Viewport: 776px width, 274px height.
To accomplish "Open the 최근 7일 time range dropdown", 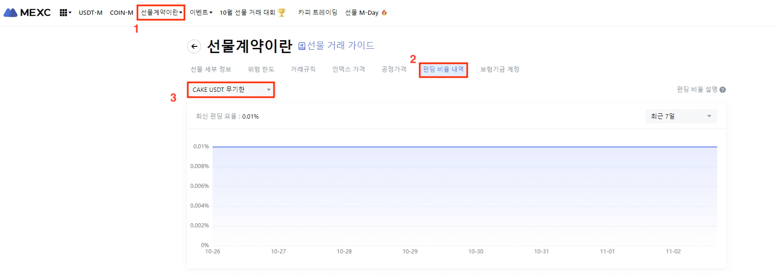I will pyautogui.click(x=681, y=116).
